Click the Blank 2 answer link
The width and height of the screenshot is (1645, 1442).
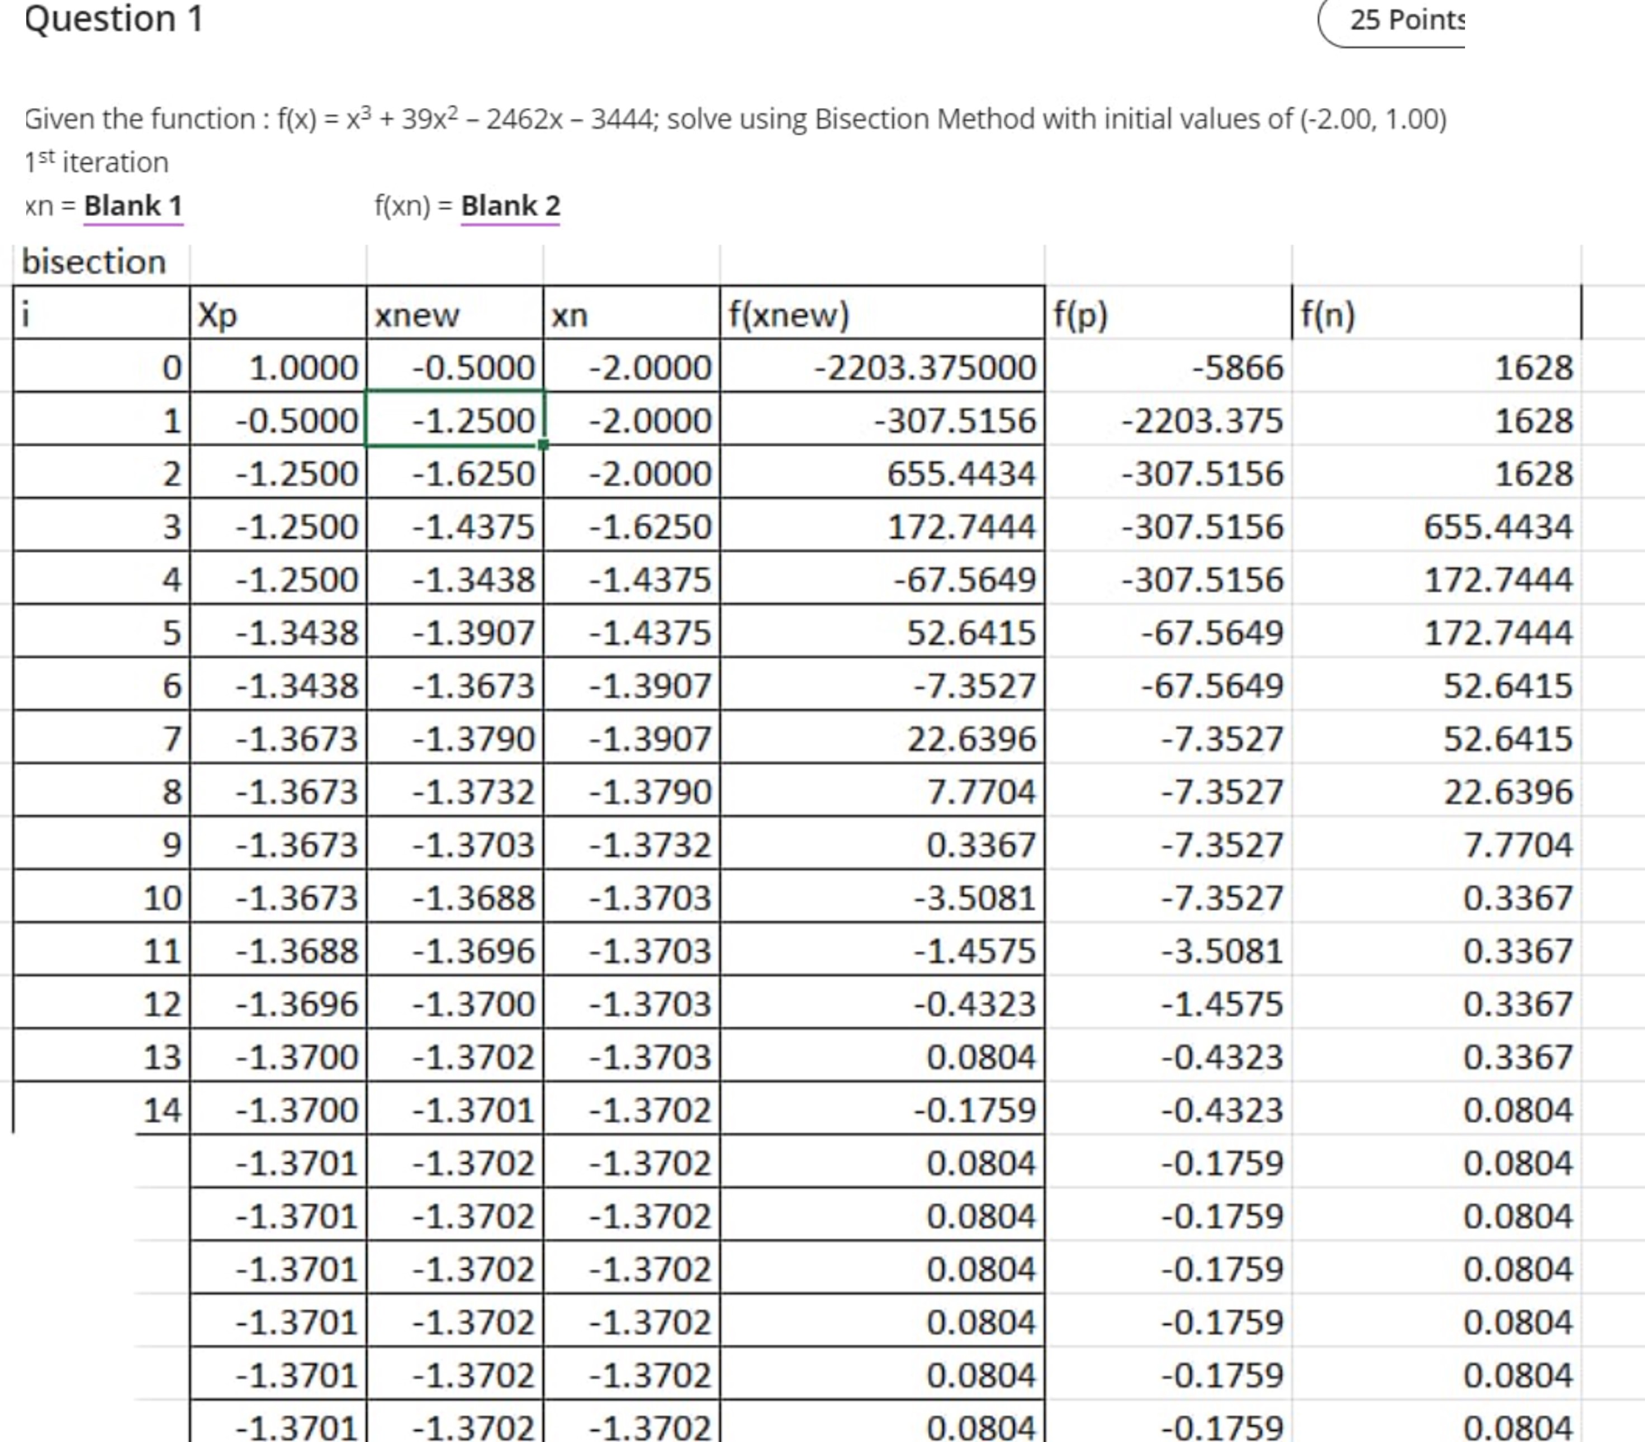[x=509, y=206]
